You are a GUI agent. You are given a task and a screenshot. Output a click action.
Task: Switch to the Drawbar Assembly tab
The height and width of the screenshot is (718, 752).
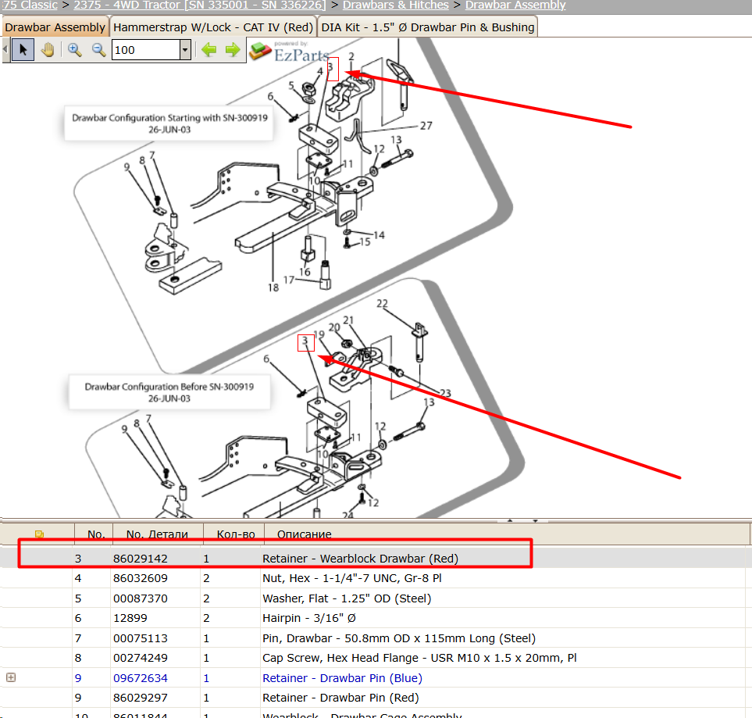55,27
